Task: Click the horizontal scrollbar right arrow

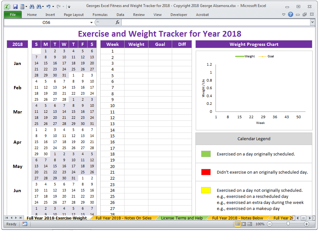Action: tap(310, 218)
